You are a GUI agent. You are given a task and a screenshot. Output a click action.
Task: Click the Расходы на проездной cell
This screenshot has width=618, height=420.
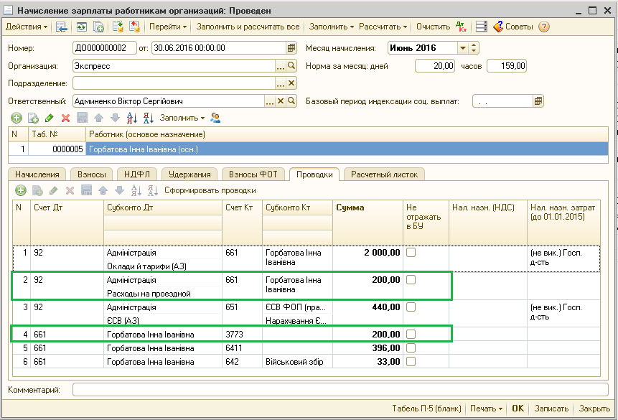coord(163,294)
